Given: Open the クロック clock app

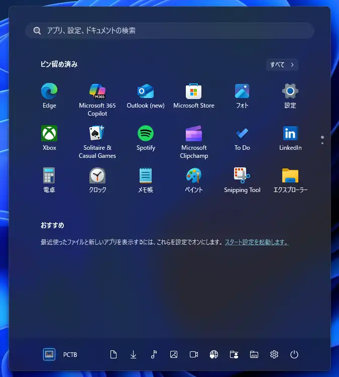Looking at the screenshot, I should 97,180.
